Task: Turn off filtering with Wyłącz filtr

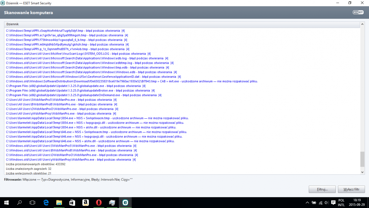Action: point(351,189)
